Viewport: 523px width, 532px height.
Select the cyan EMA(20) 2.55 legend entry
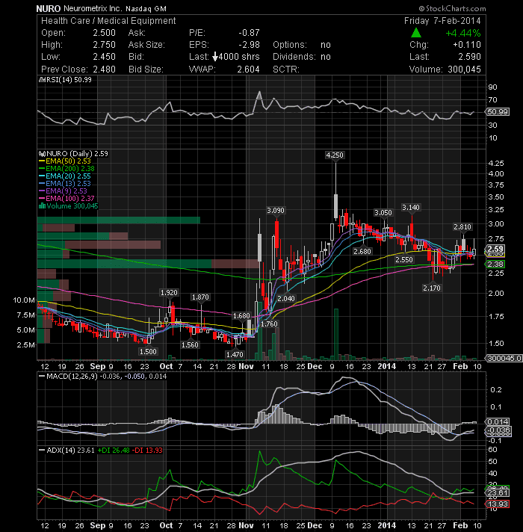tap(65, 176)
